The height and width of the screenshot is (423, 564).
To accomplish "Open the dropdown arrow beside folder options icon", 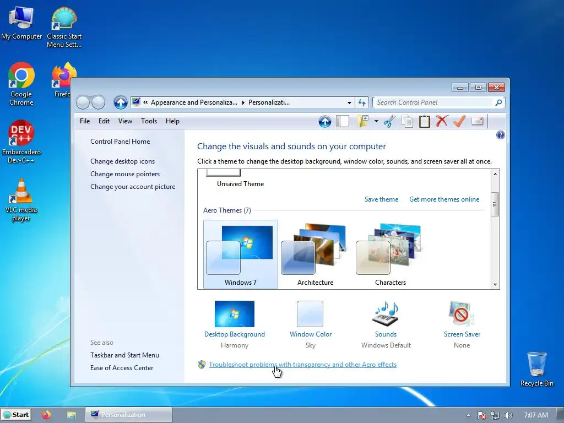I will (376, 121).
